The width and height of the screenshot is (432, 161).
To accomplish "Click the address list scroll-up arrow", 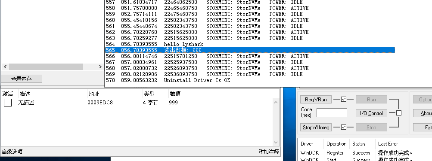I will (x=276, y=103).
